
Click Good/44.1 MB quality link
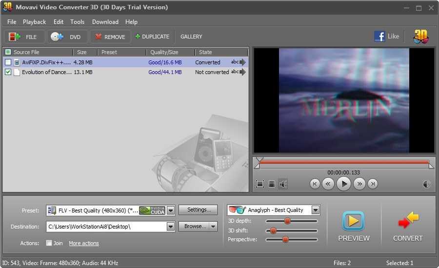(165, 72)
